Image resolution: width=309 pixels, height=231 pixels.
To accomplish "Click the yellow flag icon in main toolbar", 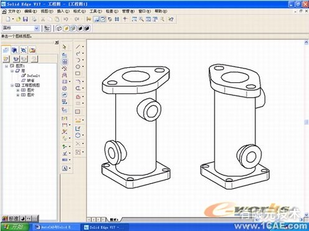I will coord(89,19).
